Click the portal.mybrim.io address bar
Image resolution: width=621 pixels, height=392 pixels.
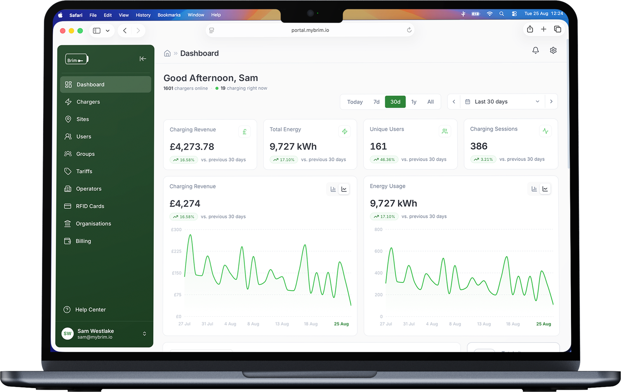tap(310, 30)
